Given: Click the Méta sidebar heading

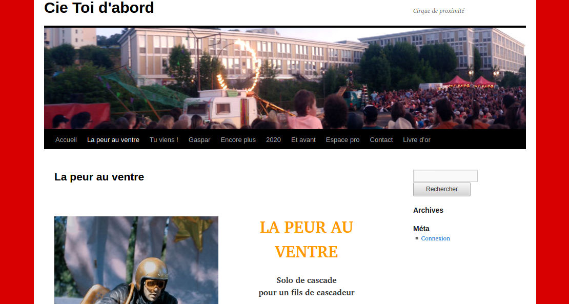Looking at the screenshot, I should [421, 229].
